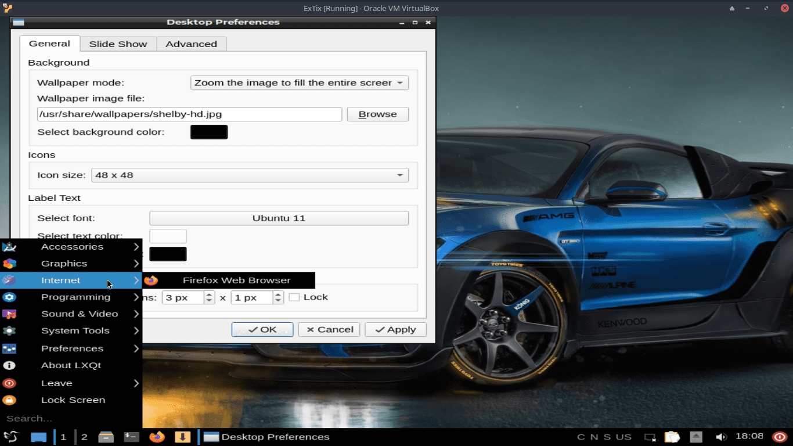The image size is (793, 446).
Task: Pick the black shadow color swatch
Action: coord(168,254)
